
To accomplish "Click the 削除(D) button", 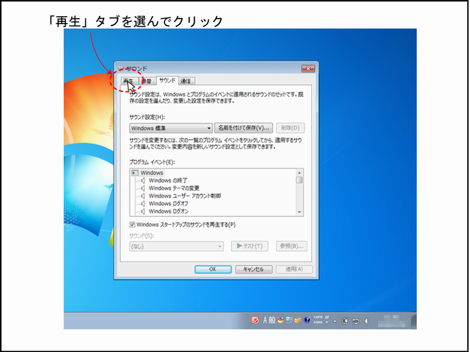I will [x=290, y=128].
